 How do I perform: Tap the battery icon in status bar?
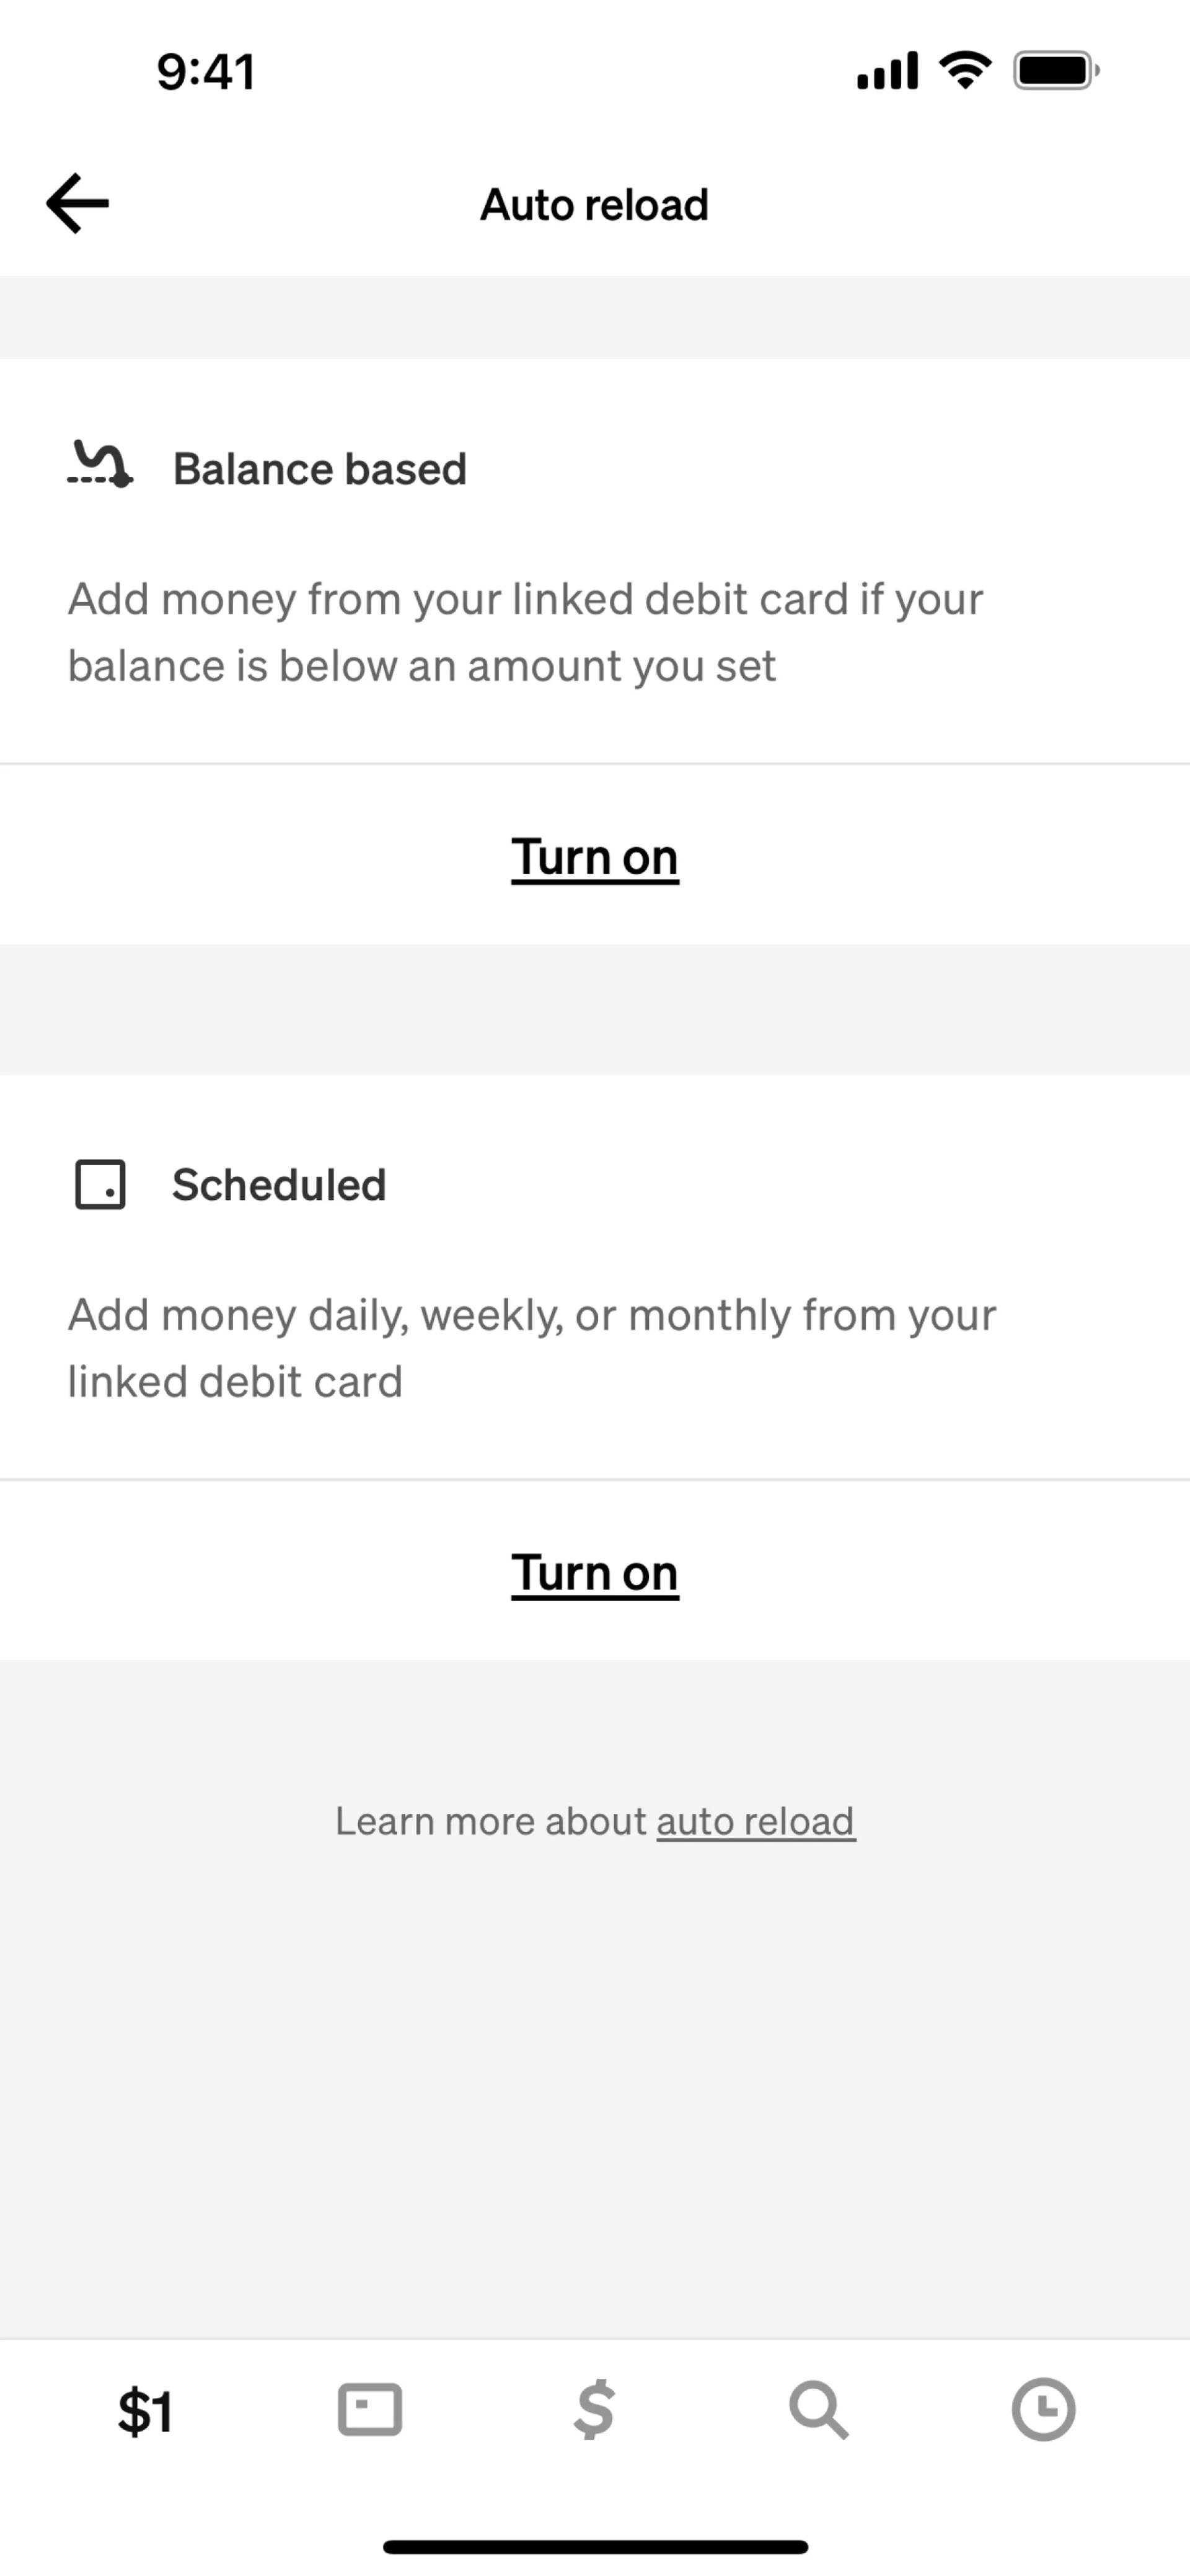[1055, 70]
